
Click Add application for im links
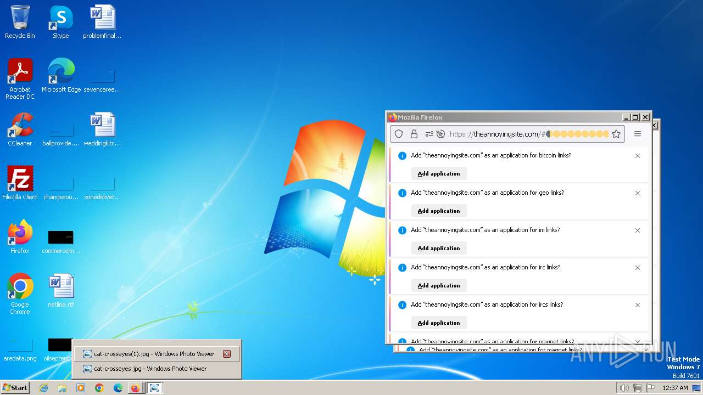(439, 248)
